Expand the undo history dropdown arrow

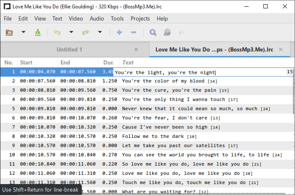click(x=71, y=32)
